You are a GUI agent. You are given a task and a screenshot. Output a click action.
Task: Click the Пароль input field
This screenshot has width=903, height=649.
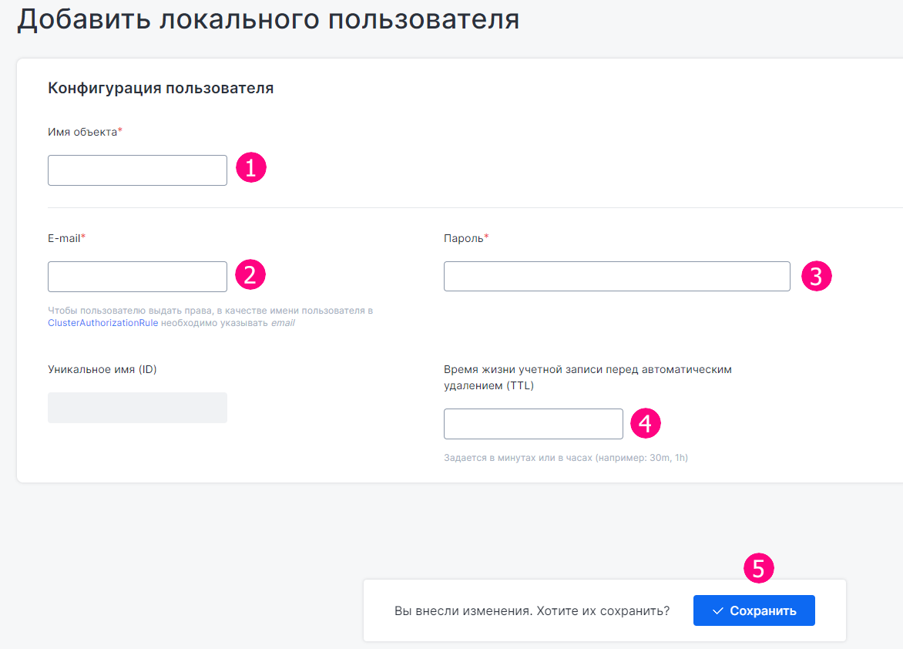pos(617,276)
